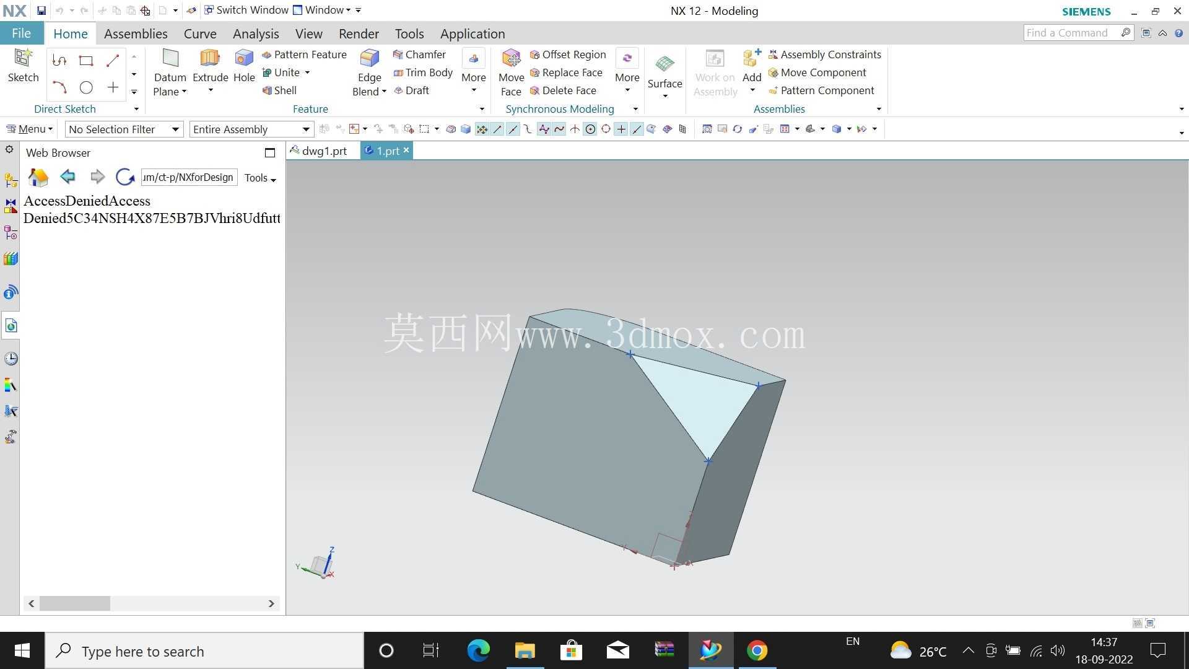Open the Menu dropdown
The image size is (1189, 669).
pos(29,129)
